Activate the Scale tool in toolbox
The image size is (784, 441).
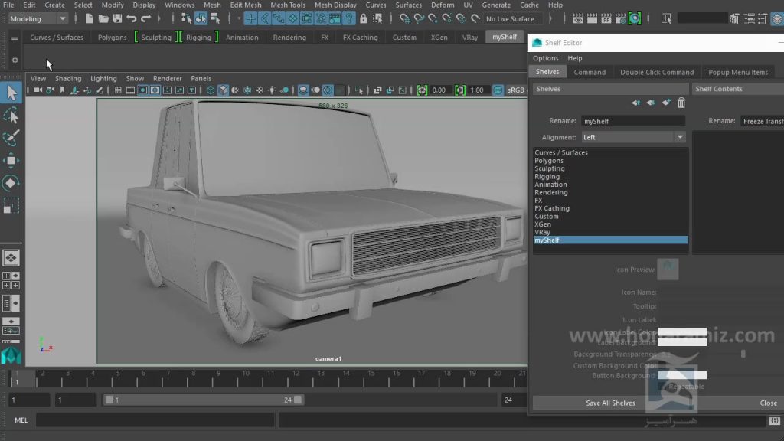pyautogui.click(x=11, y=206)
